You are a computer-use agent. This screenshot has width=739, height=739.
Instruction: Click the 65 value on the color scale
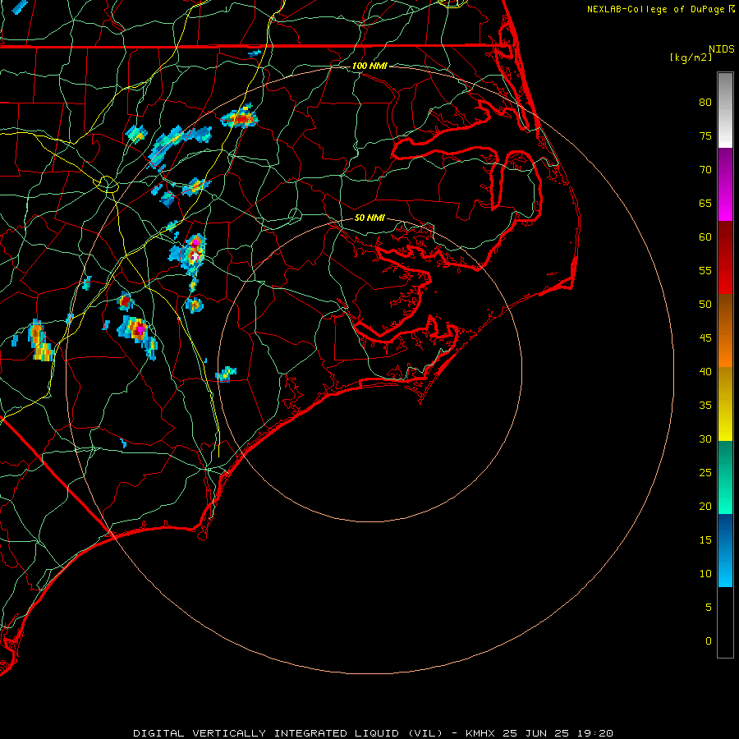pyautogui.click(x=705, y=203)
